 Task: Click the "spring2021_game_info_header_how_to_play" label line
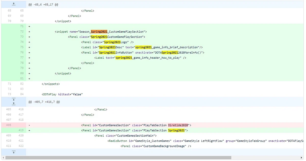140,58
